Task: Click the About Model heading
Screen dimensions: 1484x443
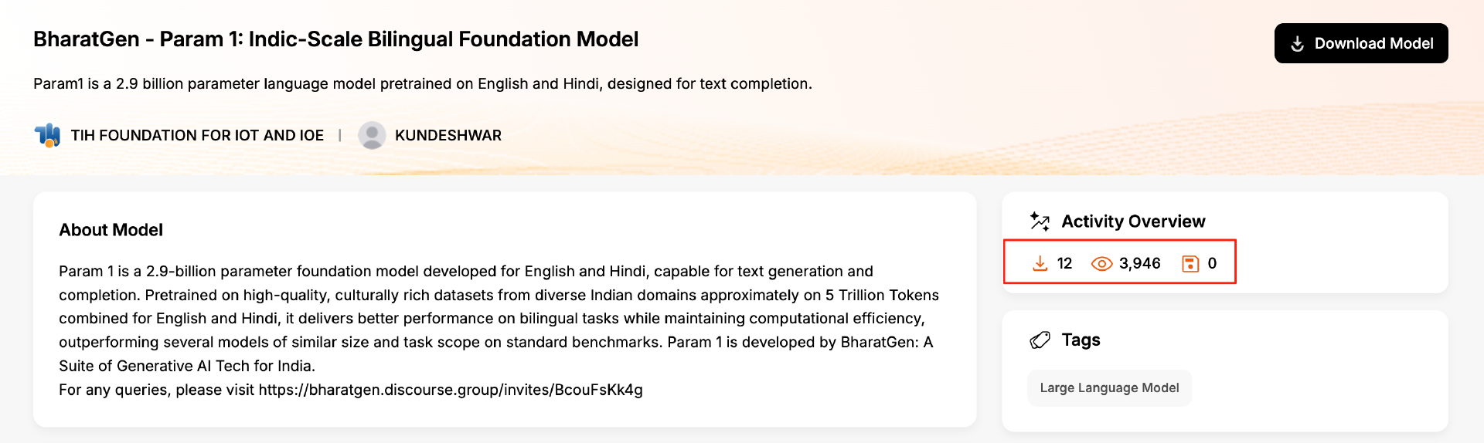Action: coord(111,230)
